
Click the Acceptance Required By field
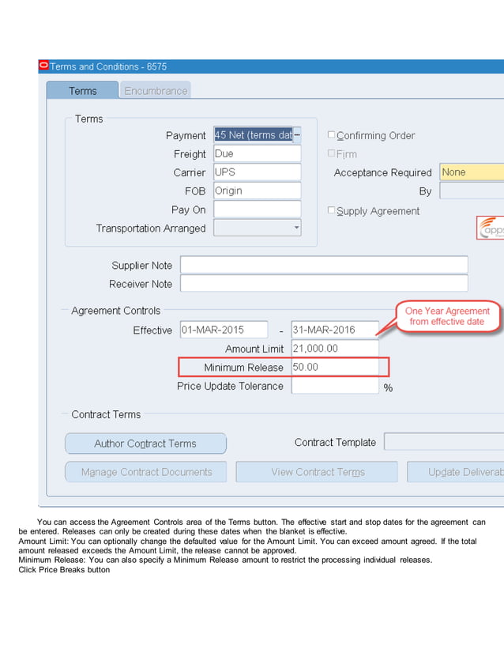coord(472,191)
